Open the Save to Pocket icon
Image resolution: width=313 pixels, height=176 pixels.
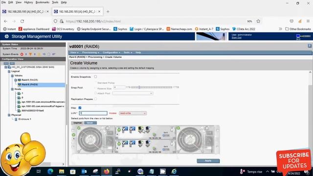pos(291,21)
